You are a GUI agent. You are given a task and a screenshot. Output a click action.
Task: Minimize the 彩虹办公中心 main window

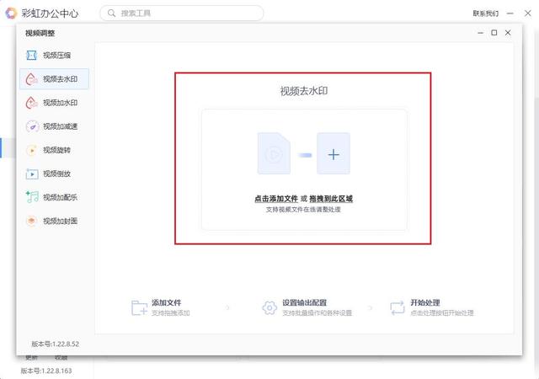coord(510,13)
